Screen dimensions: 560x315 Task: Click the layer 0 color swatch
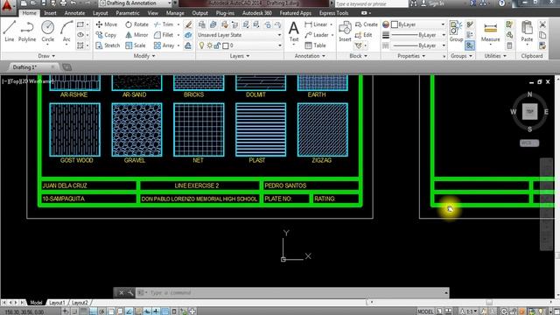coord(226,45)
